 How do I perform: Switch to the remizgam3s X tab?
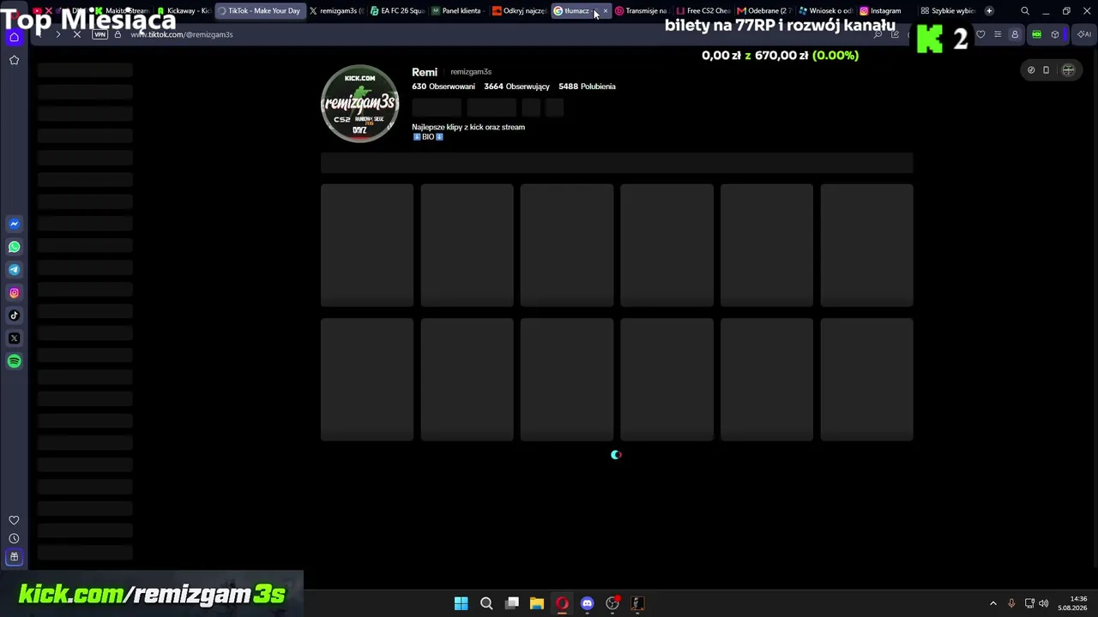[x=336, y=11]
